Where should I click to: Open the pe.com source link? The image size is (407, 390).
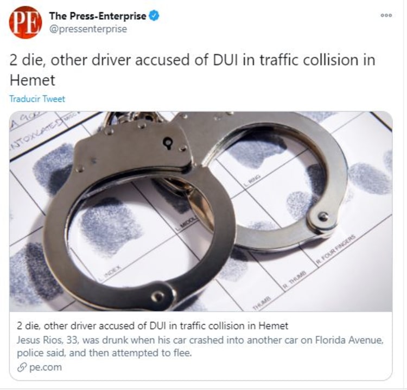tap(46, 367)
